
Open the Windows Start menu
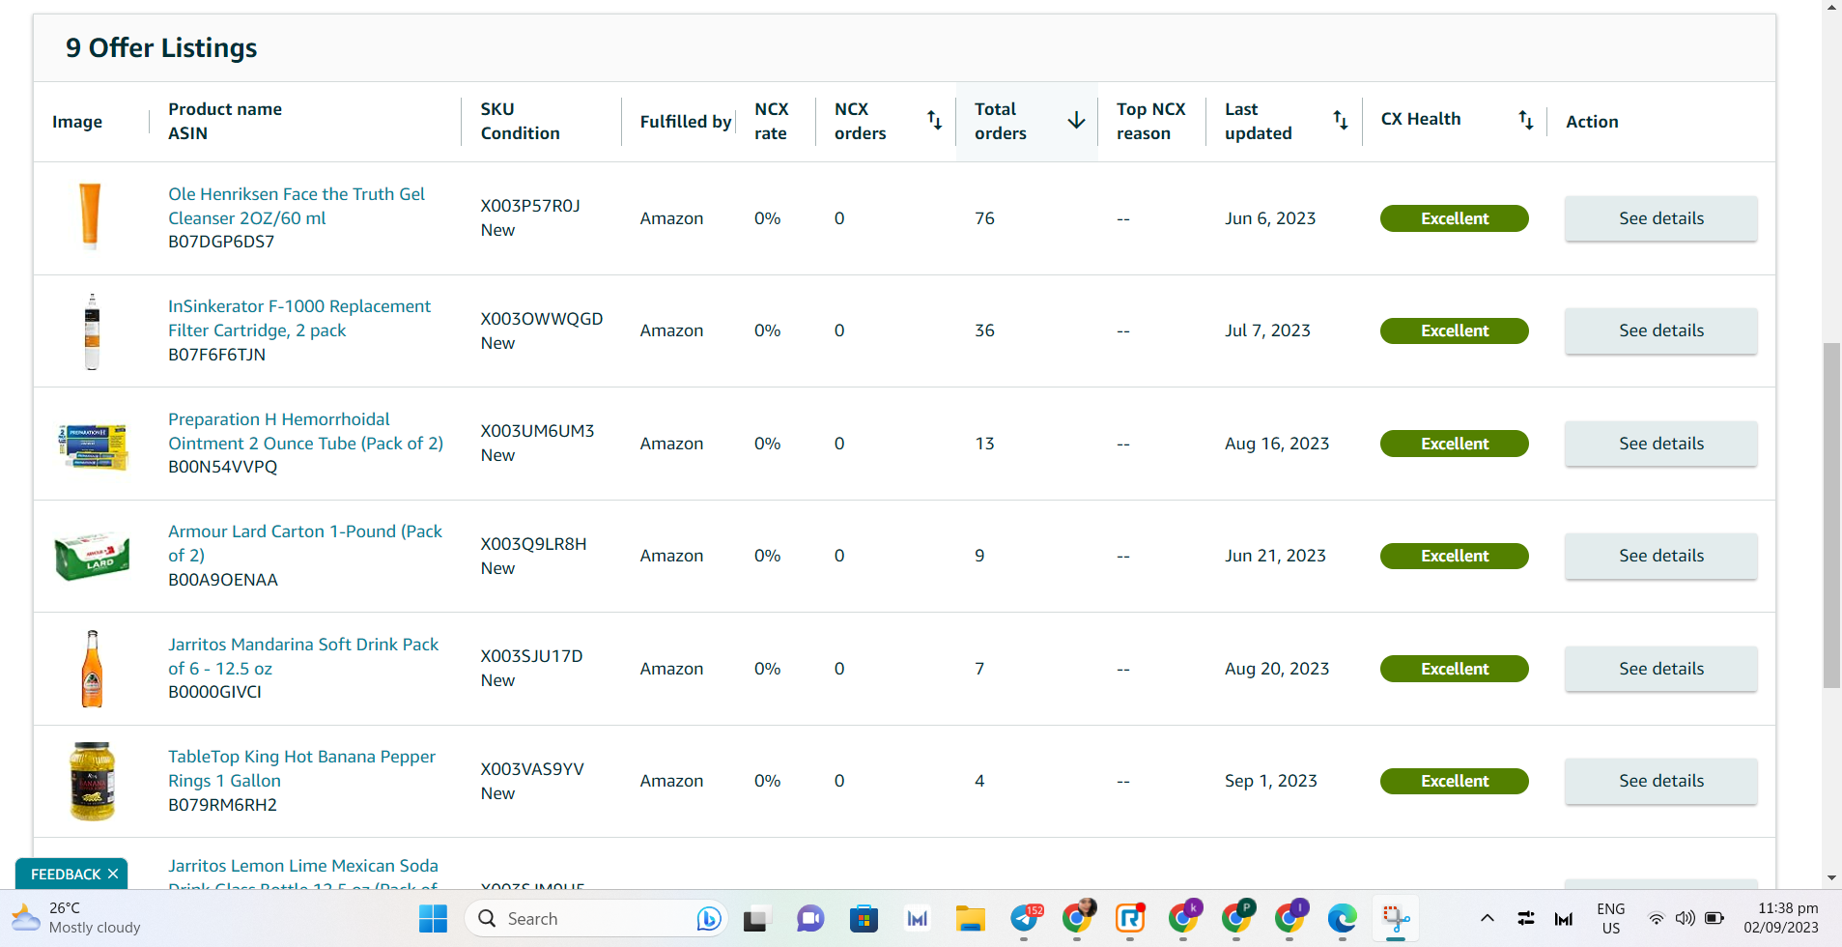(433, 918)
